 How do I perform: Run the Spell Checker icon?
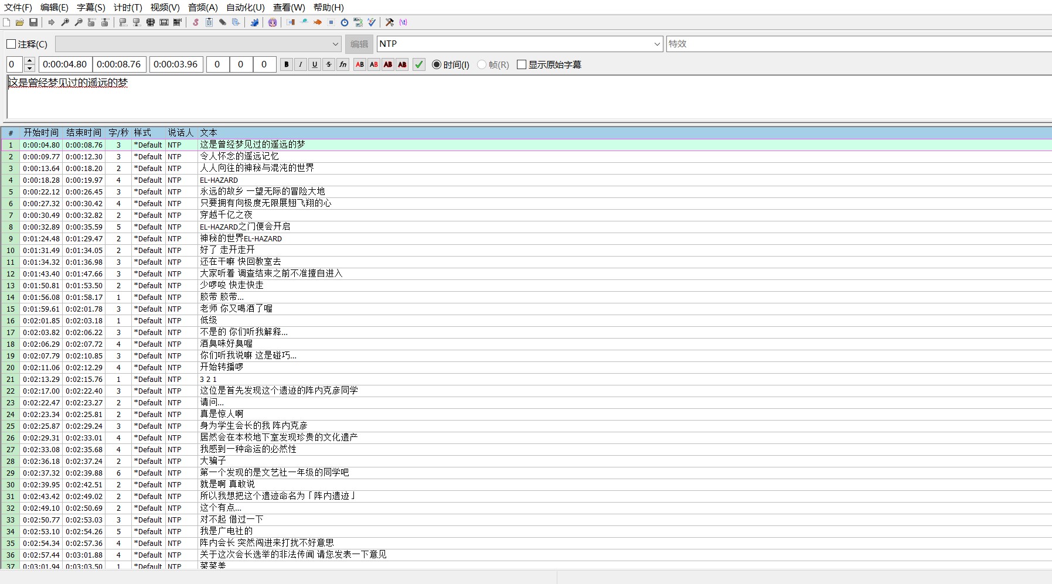pyautogui.click(x=372, y=22)
